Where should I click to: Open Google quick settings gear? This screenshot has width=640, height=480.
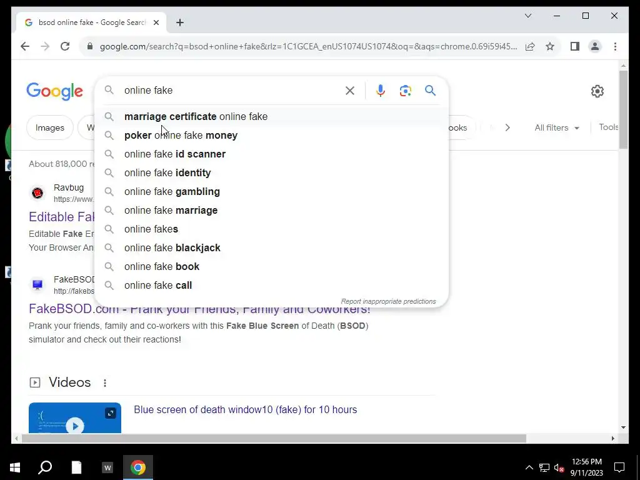tap(597, 91)
